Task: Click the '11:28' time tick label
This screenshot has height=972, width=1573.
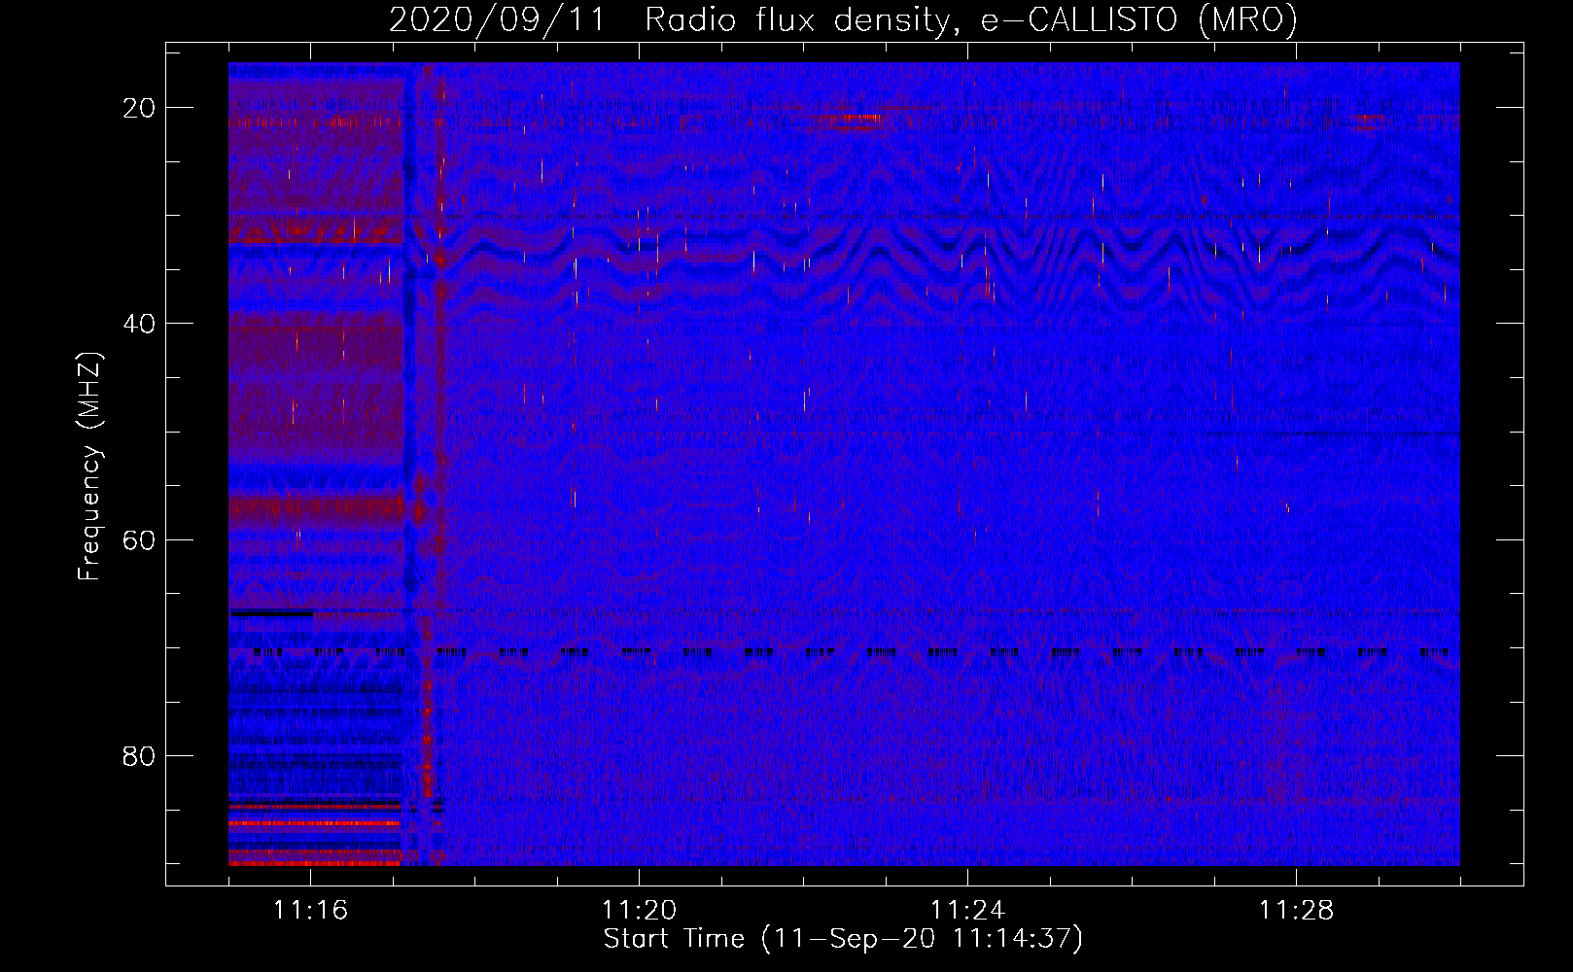Action: pyautogui.click(x=1296, y=911)
